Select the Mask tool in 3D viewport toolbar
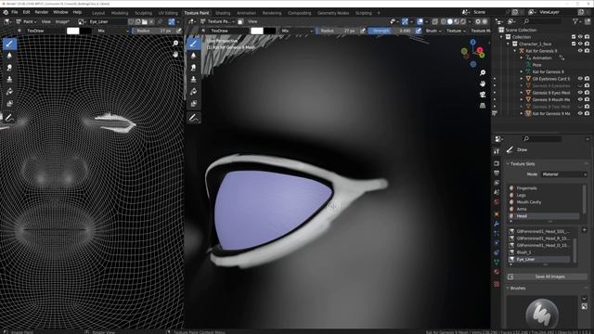 pos(194,103)
